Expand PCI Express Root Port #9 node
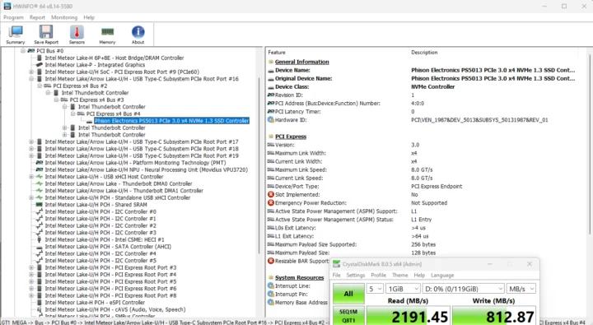The width and height of the screenshot is (593, 325). pyautogui.click(x=31, y=72)
